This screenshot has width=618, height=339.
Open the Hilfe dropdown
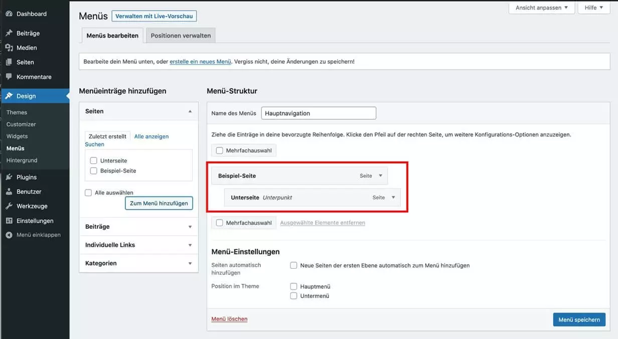click(593, 8)
